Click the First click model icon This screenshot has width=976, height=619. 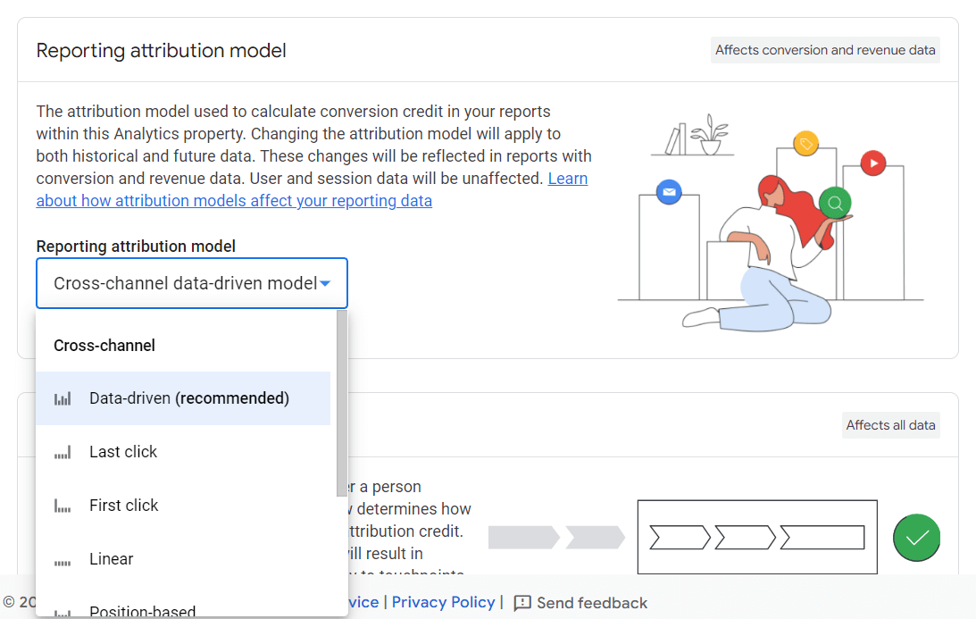point(63,506)
